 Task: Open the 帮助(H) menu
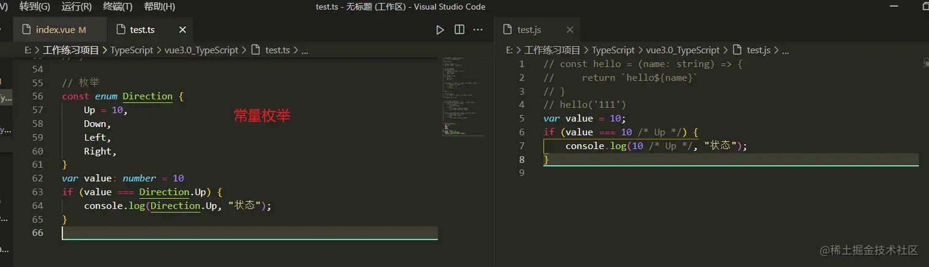[x=159, y=7]
